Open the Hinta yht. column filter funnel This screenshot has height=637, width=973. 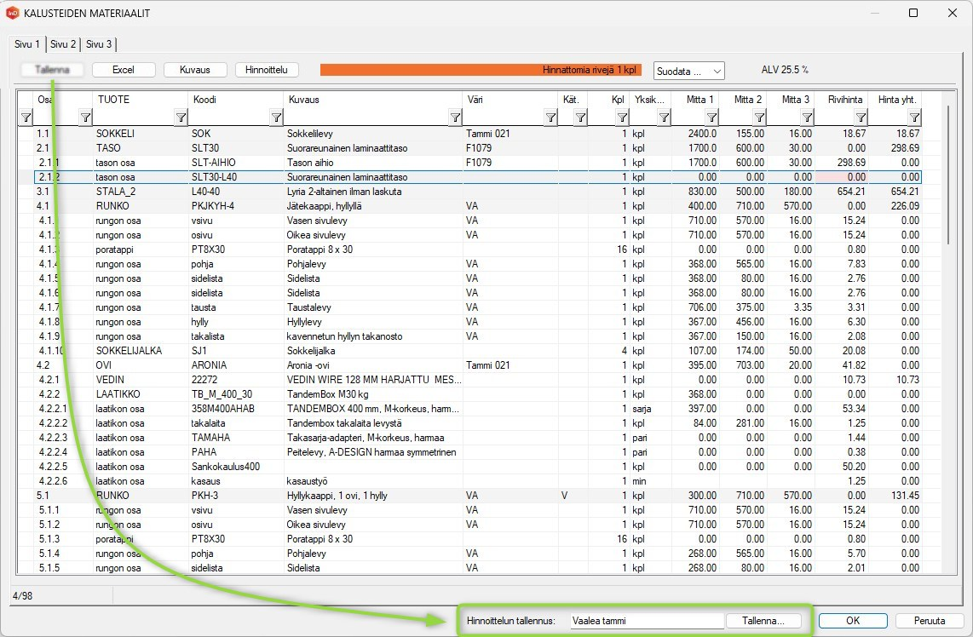(914, 118)
